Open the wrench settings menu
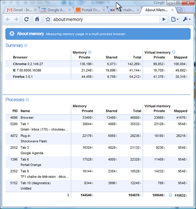The width and height of the screenshot is (196, 209). tap(187, 19)
